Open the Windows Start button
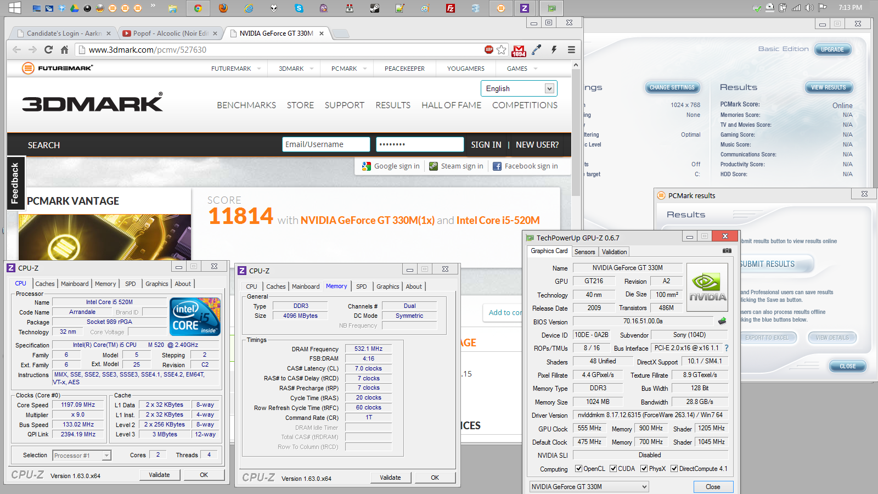This screenshot has width=878, height=494. pyautogui.click(x=15, y=8)
